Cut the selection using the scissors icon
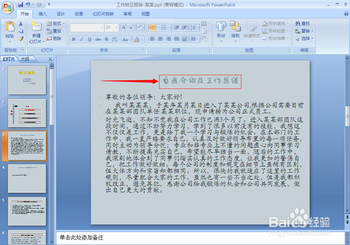 coord(21,24)
